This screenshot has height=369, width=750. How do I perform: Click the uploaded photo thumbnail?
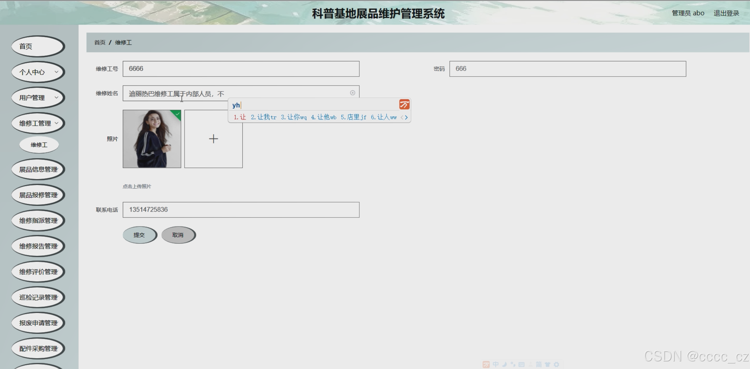152,139
